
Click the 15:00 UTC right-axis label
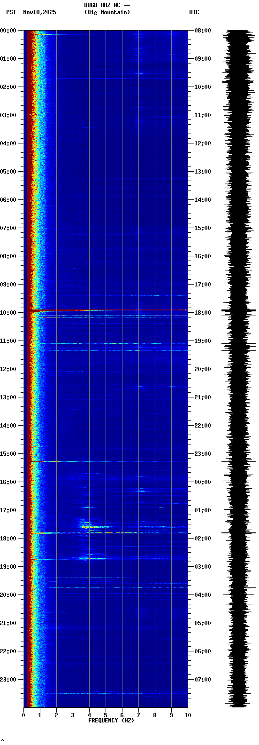click(x=203, y=228)
